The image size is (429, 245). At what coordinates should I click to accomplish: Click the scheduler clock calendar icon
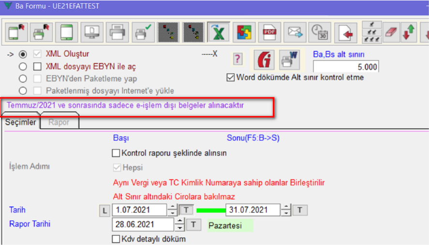(319, 32)
